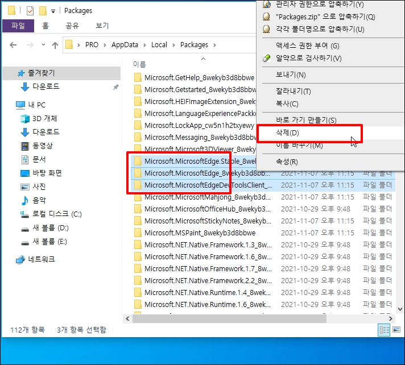405x365 pixels.
Task: Click the AppData breadcrumb in the address bar
Action: tap(125, 45)
